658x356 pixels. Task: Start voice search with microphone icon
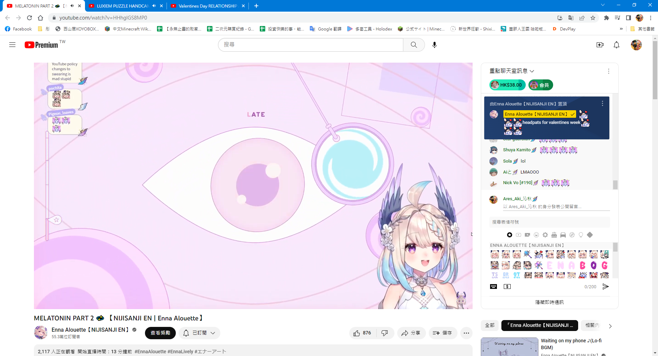[434, 45]
